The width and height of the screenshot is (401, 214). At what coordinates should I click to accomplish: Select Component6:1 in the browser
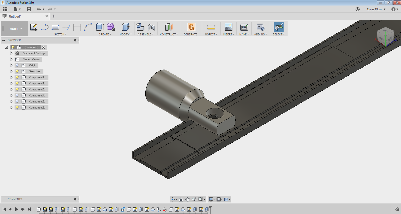pos(37,108)
